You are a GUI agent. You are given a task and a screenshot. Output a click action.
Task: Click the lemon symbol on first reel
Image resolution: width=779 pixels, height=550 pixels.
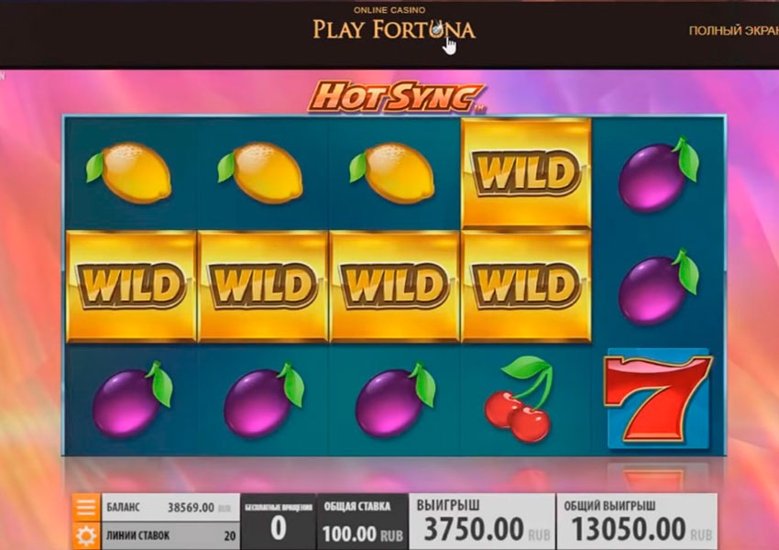point(128,172)
